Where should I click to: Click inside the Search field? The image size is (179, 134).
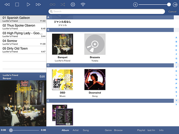pyautogui.click(x=107, y=11)
